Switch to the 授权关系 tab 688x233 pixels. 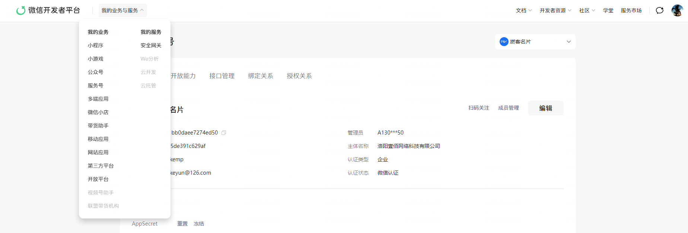[x=299, y=76]
